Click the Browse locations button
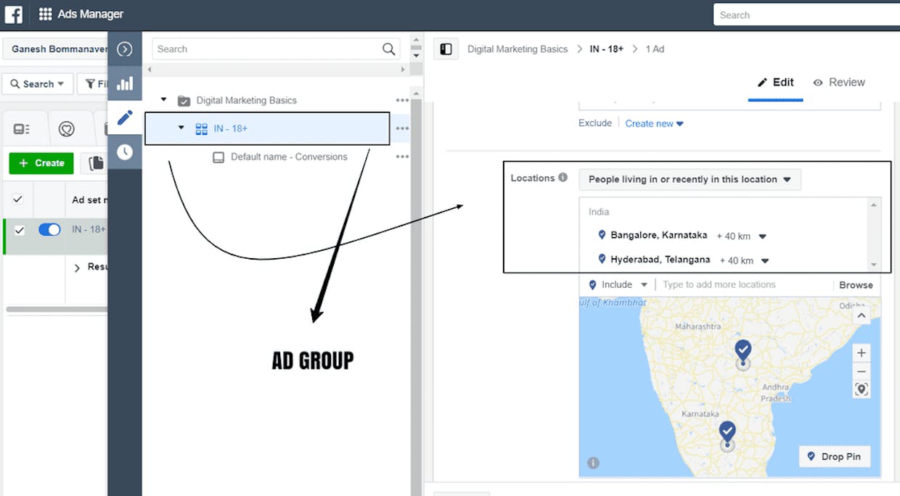Image resolution: width=900 pixels, height=496 pixels. pos(856,285)
